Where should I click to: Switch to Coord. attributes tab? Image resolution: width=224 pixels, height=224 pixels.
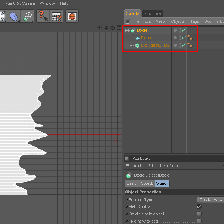click(x=147, y=183)
